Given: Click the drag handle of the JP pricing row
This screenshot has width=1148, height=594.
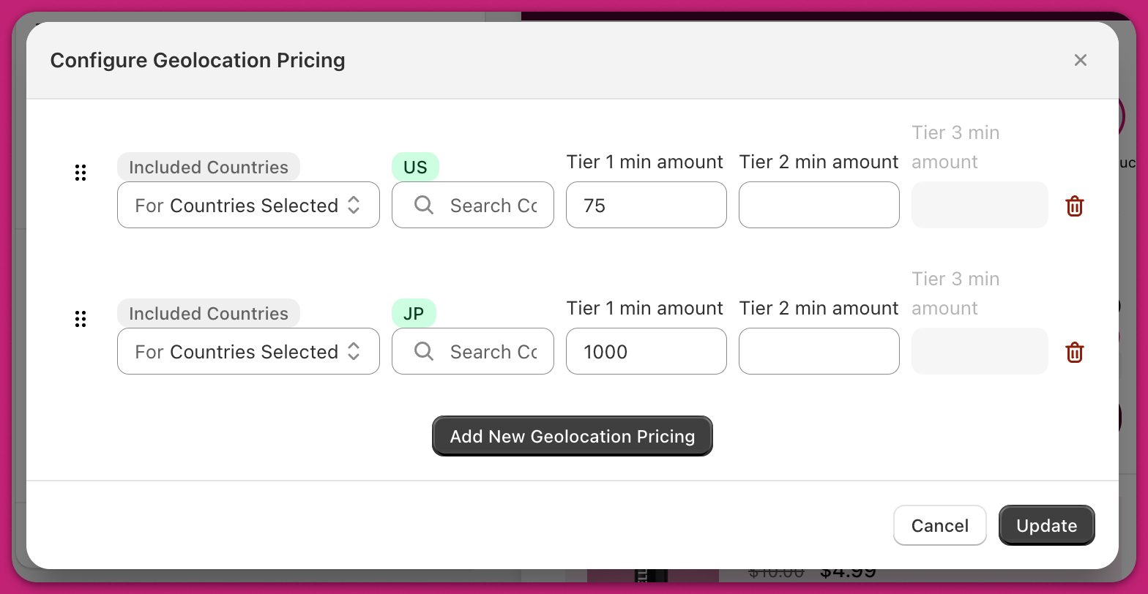Looking at the screenshot, I should point(81,319).
